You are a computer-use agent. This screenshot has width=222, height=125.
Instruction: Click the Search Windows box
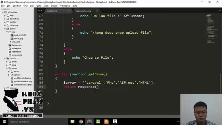tap(38, 122)
